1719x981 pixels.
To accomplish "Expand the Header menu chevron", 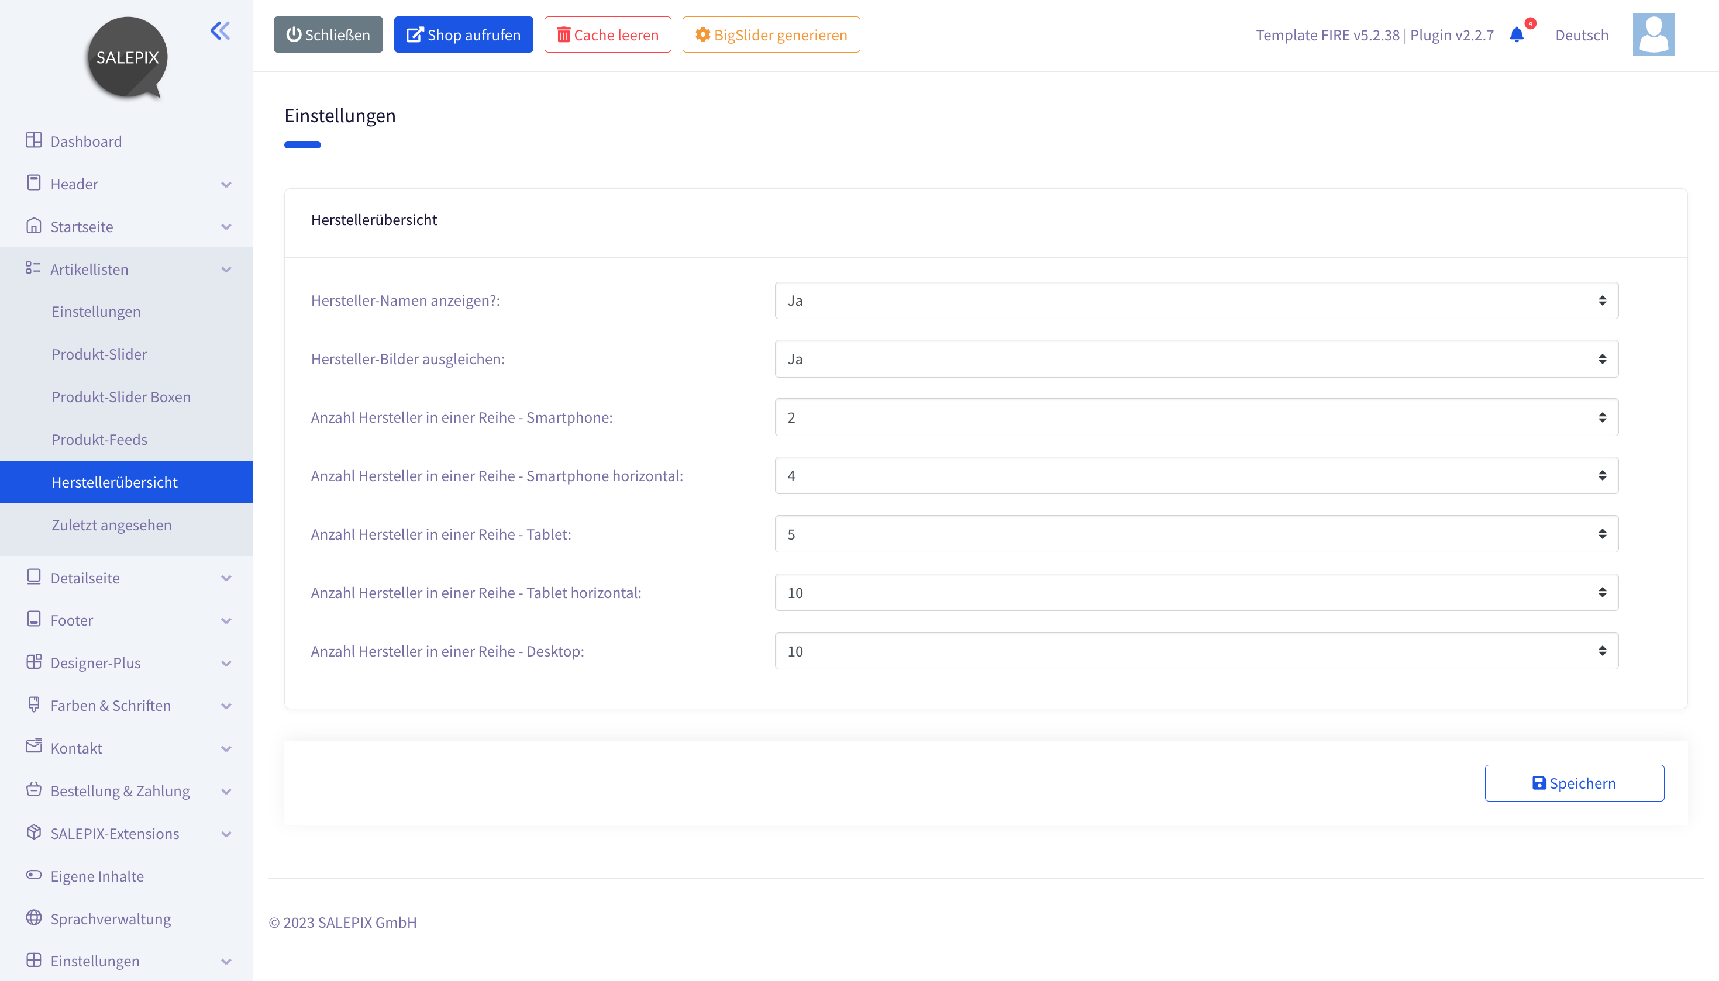I will tap(226, 185).
